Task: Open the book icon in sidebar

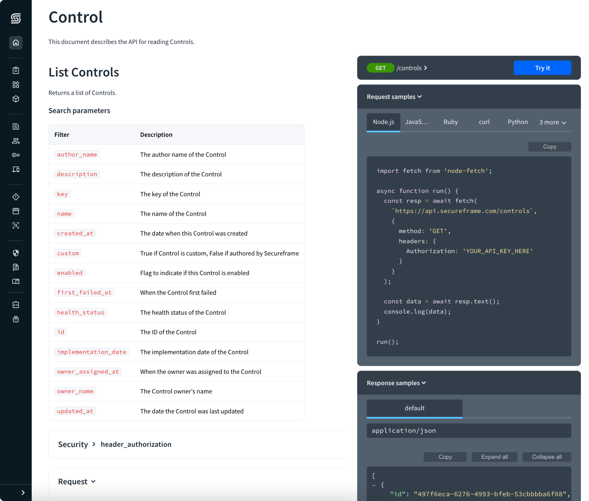Action: [16, 281]
